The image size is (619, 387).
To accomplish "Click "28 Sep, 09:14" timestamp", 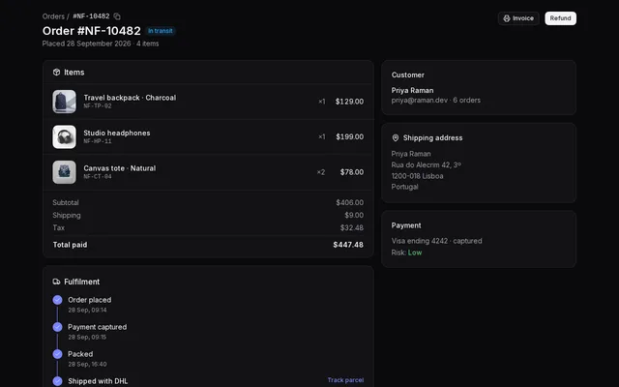I will 87,310.
